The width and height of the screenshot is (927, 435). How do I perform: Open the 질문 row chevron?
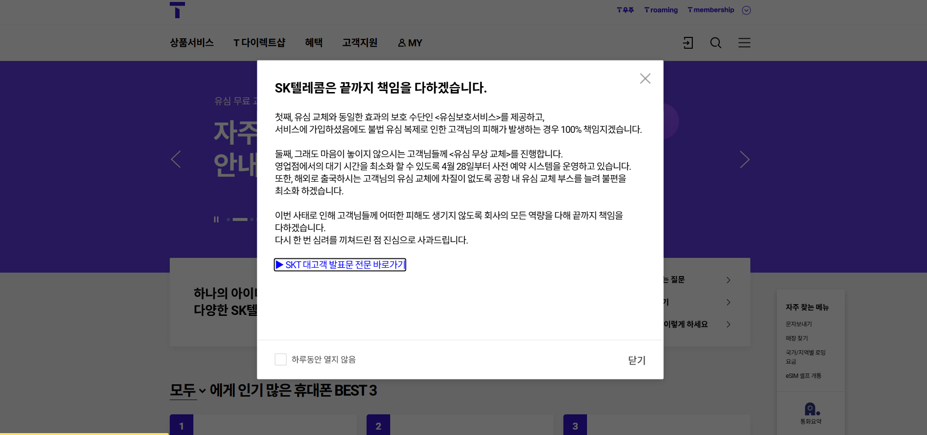(729, 280)
